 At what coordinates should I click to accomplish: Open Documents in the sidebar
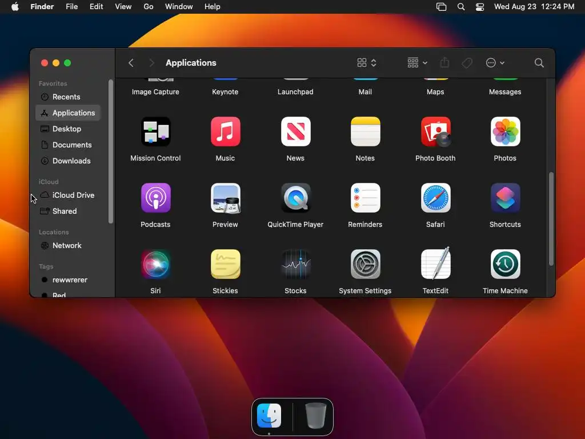(68, 145)
